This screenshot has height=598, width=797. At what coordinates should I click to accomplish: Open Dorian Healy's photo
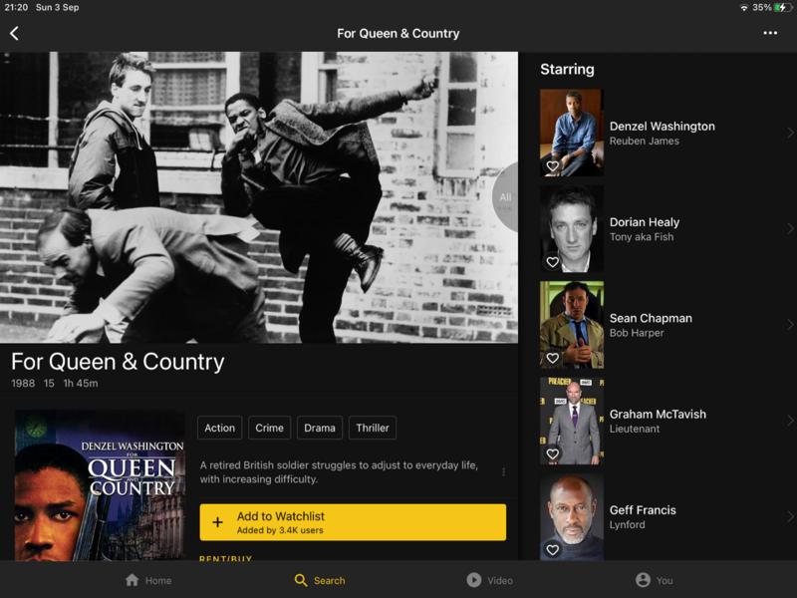pyautogui.click(x=572, y=229)
